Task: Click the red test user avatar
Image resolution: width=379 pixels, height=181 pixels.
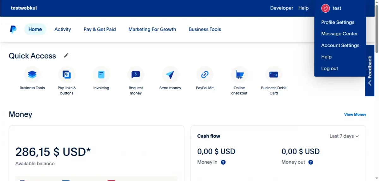Action: (326, 9)
